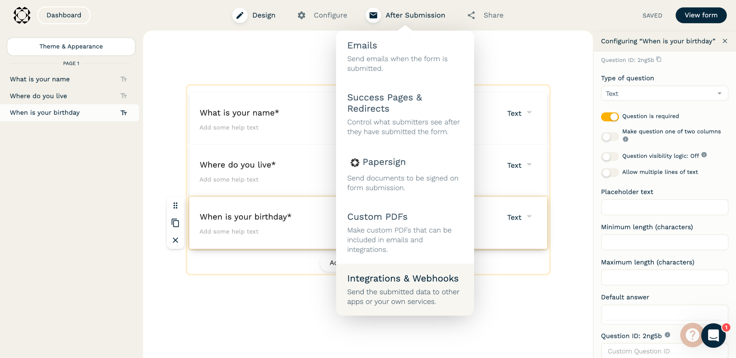Screen dimensions: 736x358
Task: Open Type of question dropdown
Action: [x=664, y=94]
